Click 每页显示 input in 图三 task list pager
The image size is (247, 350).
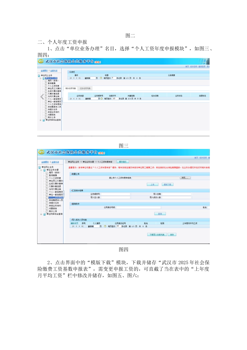tap(115, 99)
